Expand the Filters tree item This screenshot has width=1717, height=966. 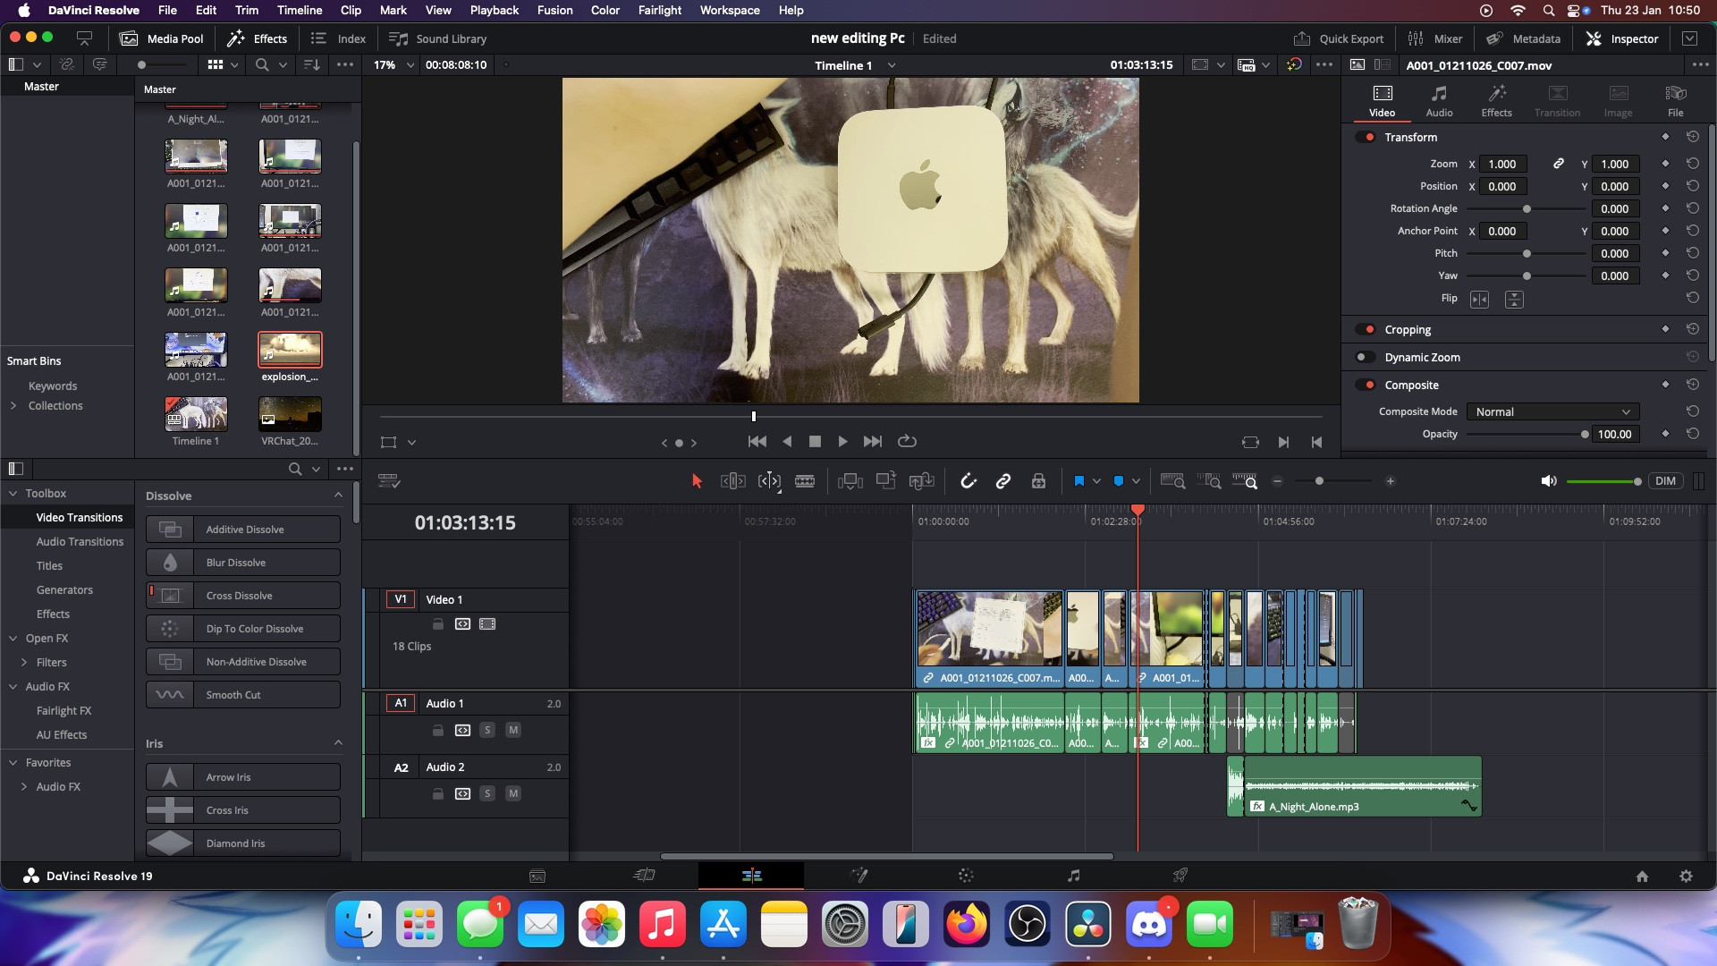pos(24,663)
